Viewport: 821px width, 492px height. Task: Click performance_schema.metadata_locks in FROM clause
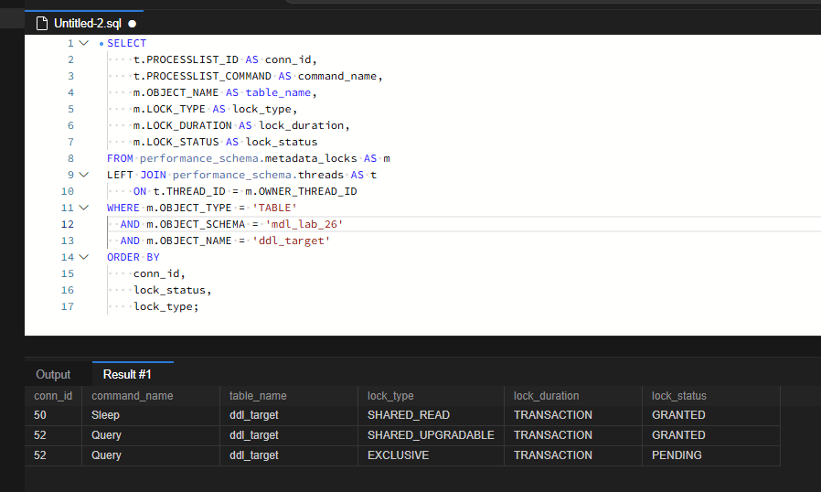(x=248, y=158)
